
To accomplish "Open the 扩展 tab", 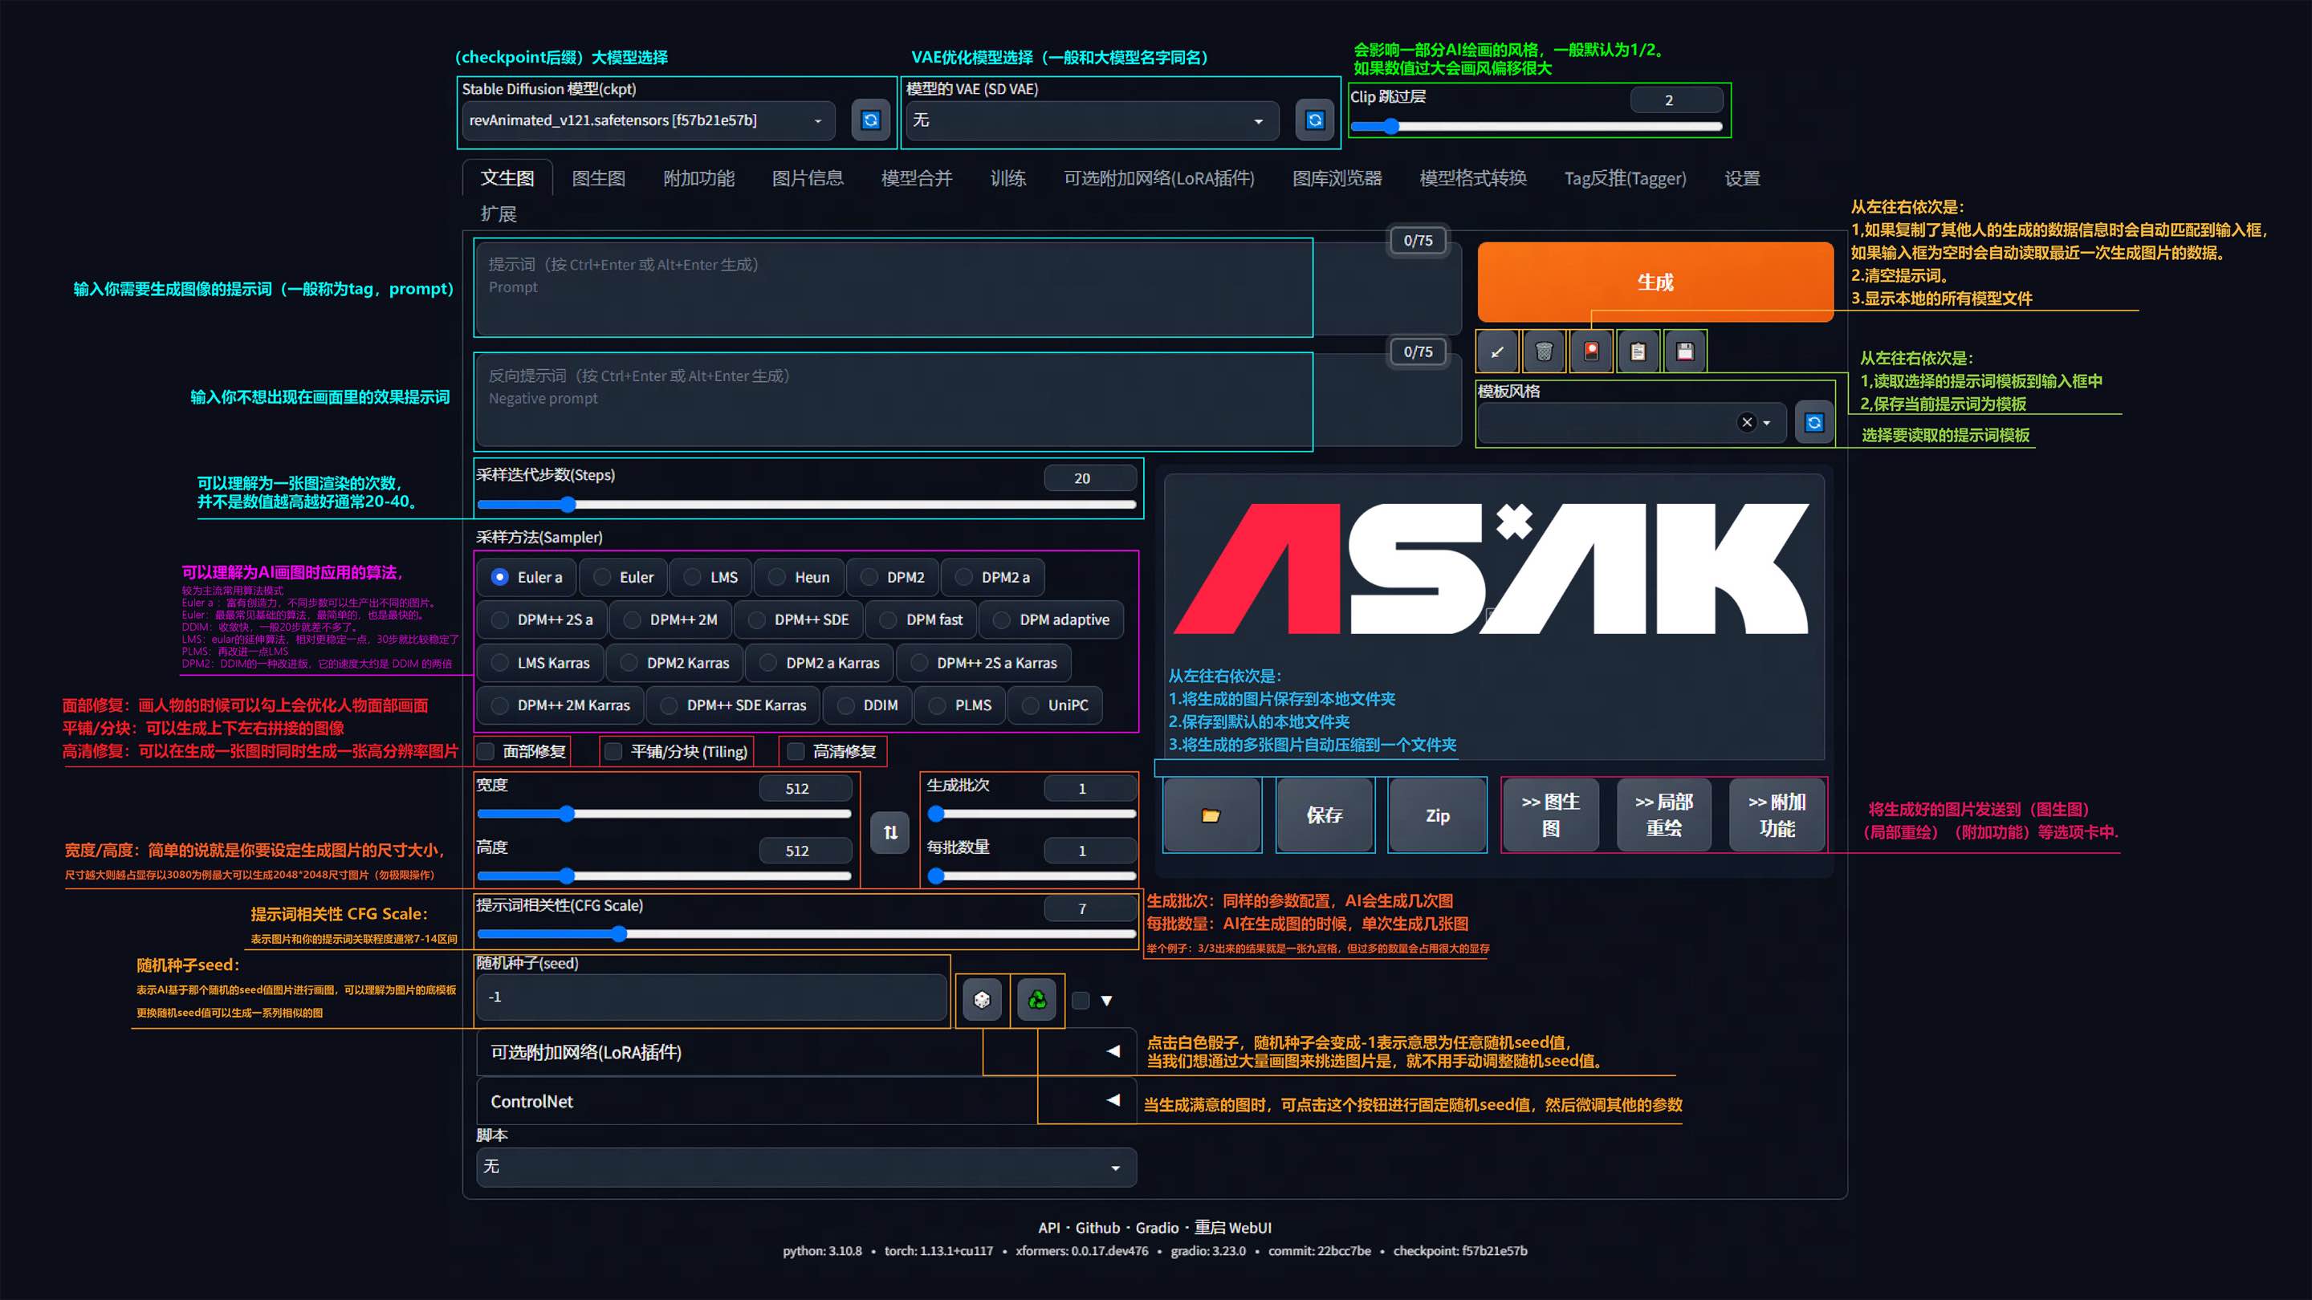I will tap(498, 214).
